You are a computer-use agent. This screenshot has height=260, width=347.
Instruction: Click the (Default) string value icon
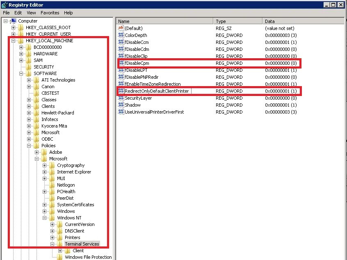[x=121, y=28]
